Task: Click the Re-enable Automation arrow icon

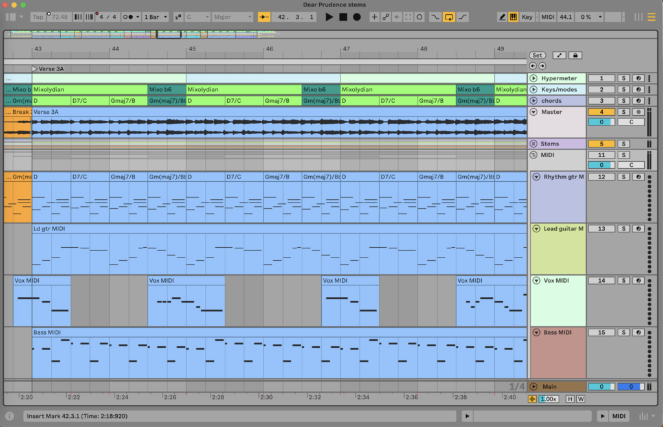Action: pos(397,17)
